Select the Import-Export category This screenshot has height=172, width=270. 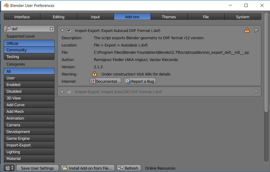pyautogui.click(x=29, y=145)
